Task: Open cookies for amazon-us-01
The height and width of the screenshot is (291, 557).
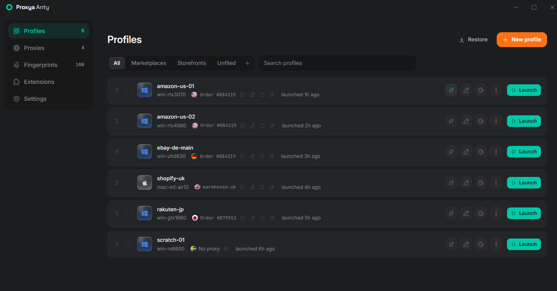Action: pos(481,90)
